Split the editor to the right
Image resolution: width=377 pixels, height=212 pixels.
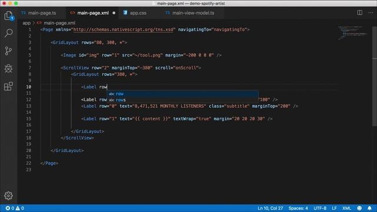(x=360, y=12)
